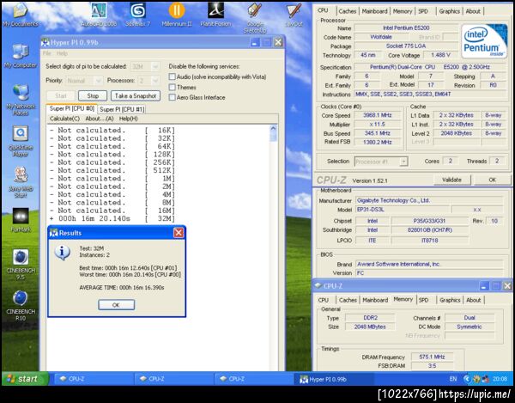The image size is (515, 403).
Task: Click the 32M result line 16m 20.140s
Action: point(112,218)
